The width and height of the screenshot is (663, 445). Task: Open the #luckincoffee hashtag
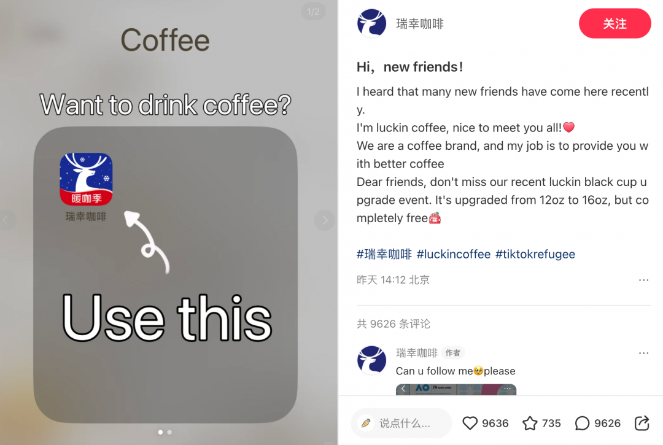(454, 254)
